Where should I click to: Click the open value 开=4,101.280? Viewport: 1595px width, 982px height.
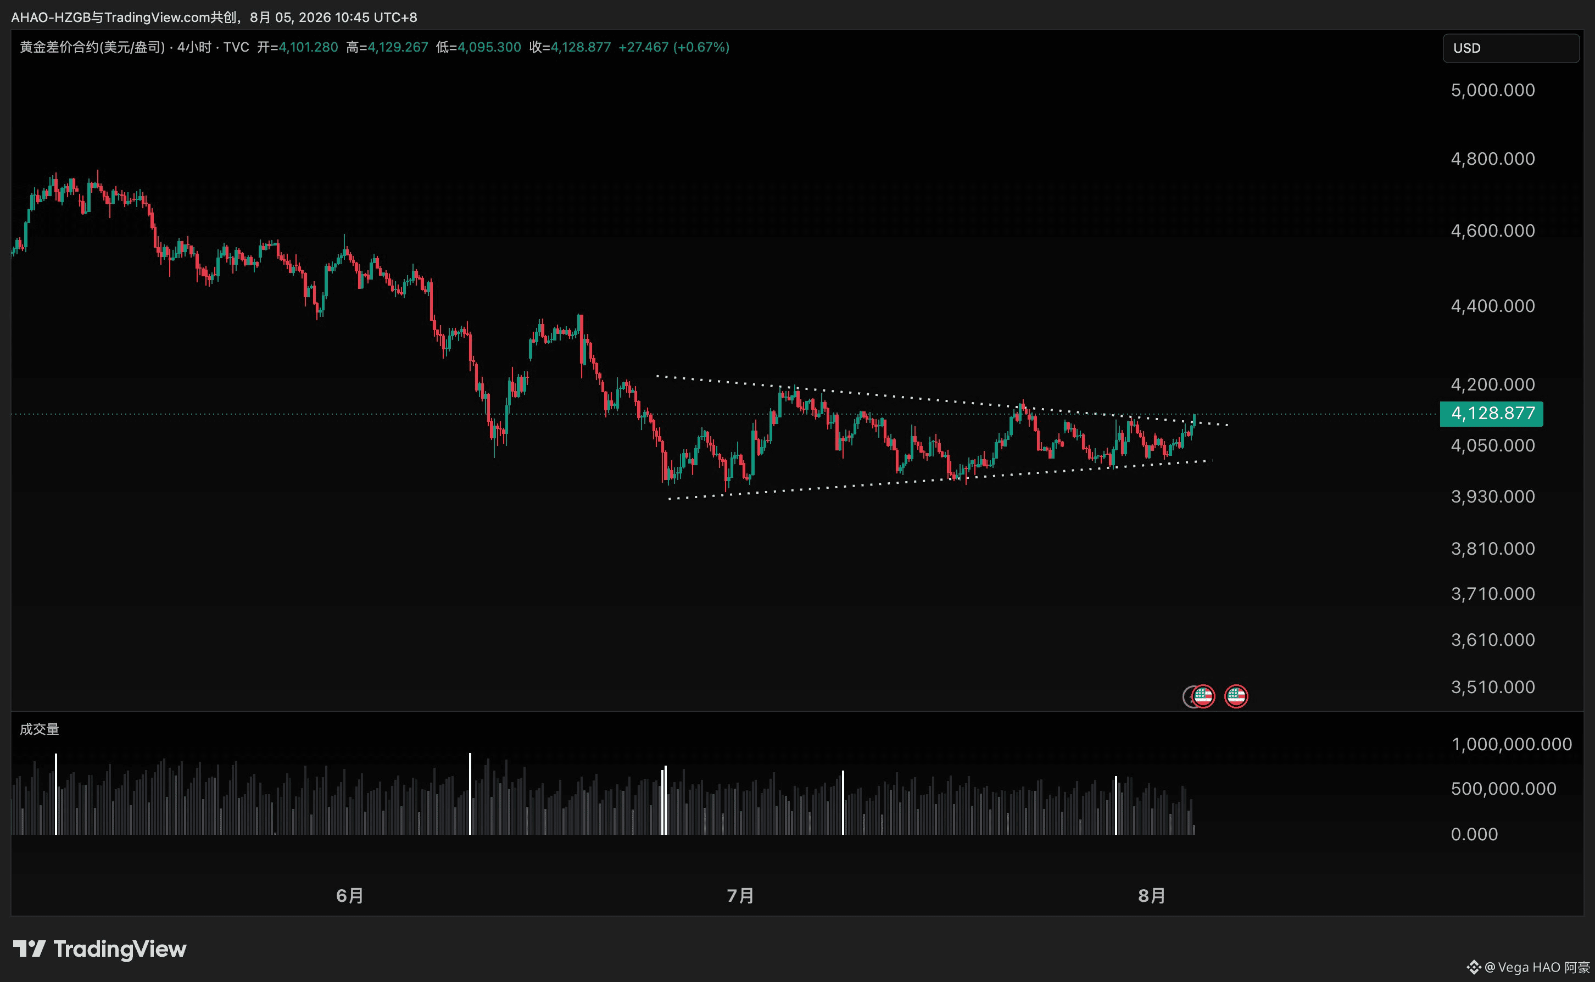(x=298, y=47)
